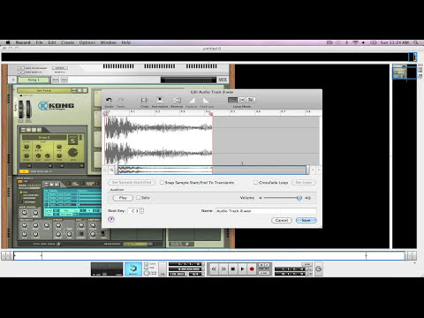The height and width of the screenshot is (318, 424).
Task: Open the Edit menu
Action: 52,42
